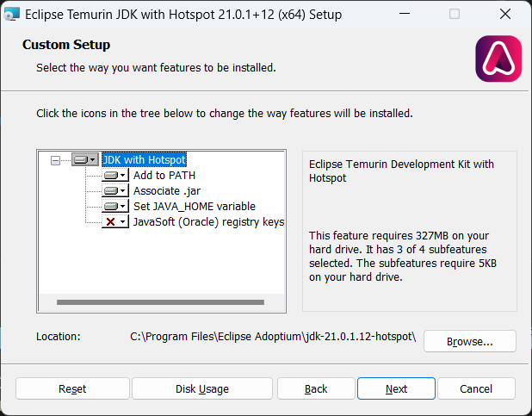Click the horizontal scrollbar of the feature tree

pyautogui.click(x=160, y=302)
